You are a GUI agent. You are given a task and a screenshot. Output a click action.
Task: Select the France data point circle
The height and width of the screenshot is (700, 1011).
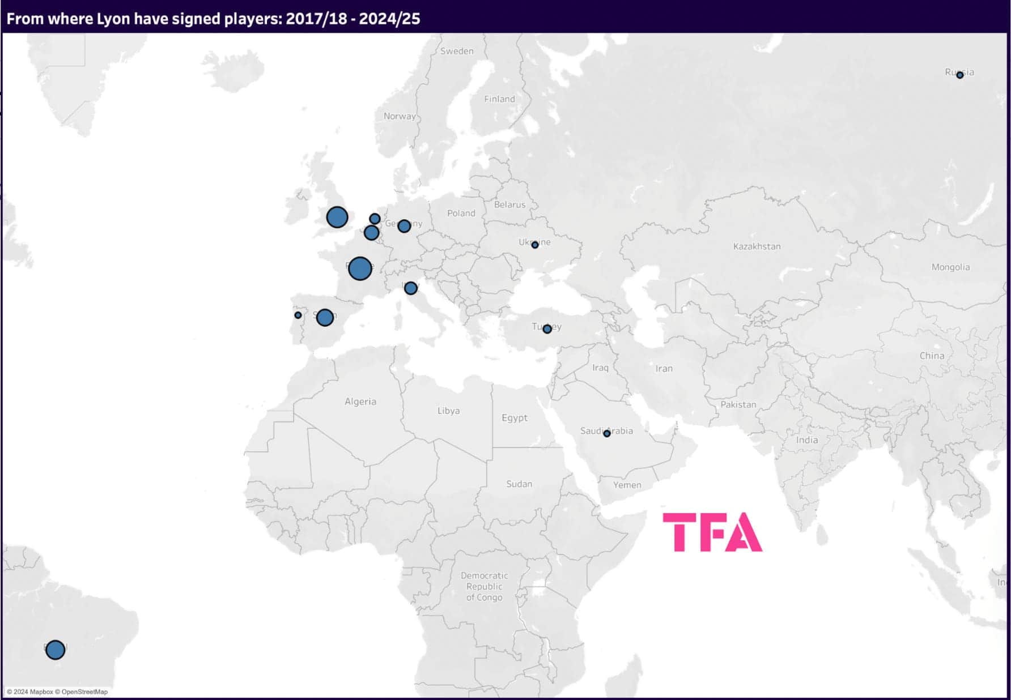click(360, 268)
